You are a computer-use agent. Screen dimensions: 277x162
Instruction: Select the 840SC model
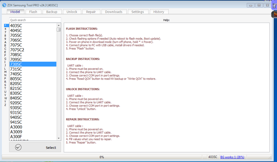point(33,98)
